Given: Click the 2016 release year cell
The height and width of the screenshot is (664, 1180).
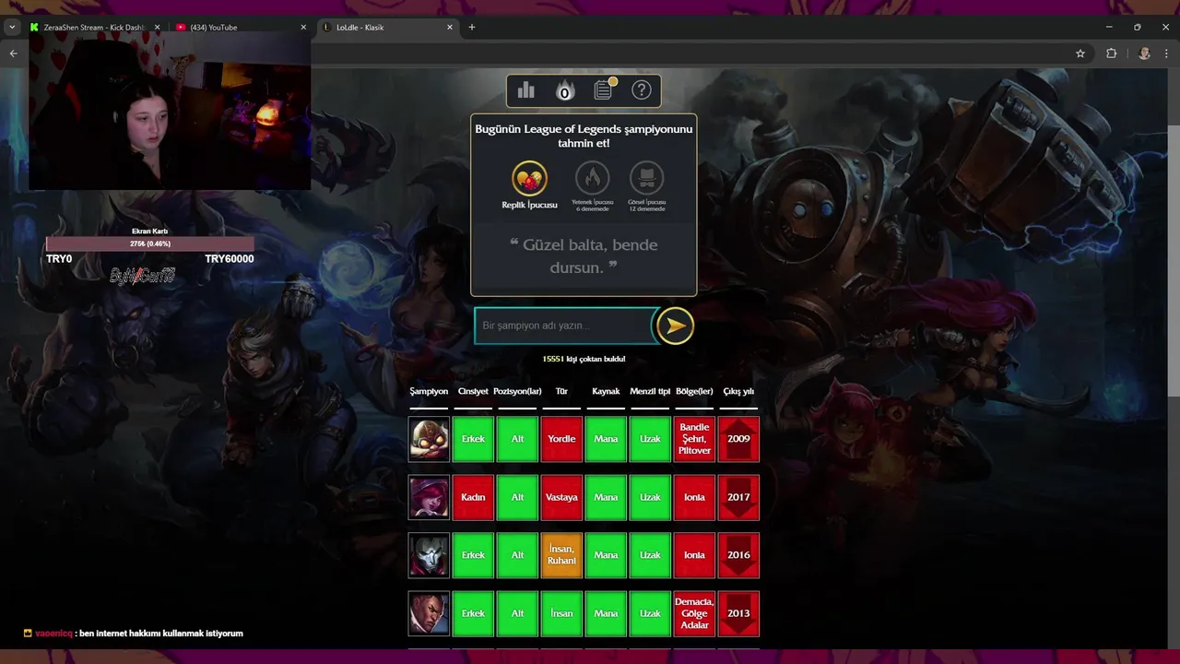Looking at the screenshot, I should pos(738,555).
